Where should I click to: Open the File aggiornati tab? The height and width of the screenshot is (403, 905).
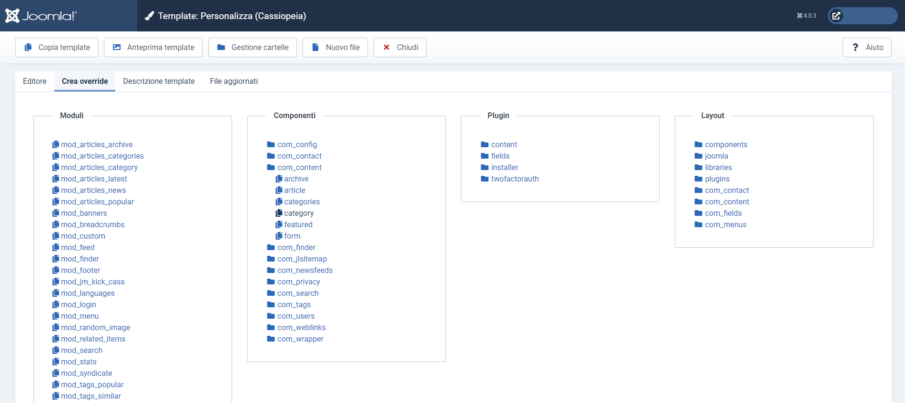[234, 81]
